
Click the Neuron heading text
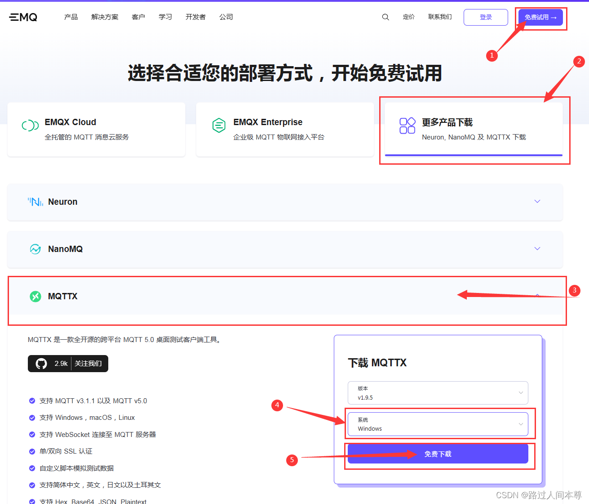[63, 202]
